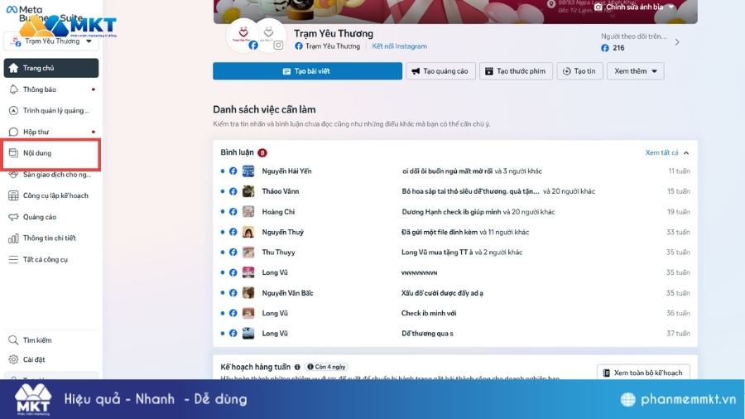Open Thảoo Vânn comment row
The height and width of the screenshot is (419, 745).
[455, 191]
